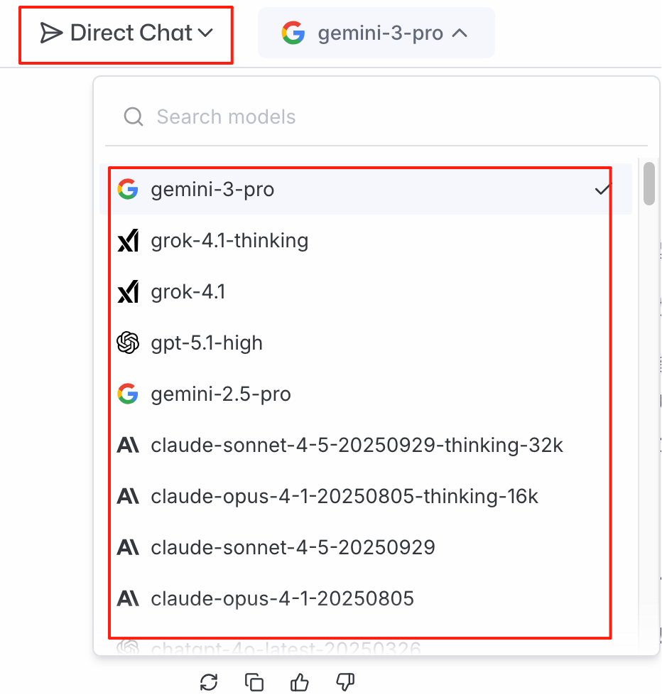Click the copy response icon at the bottom
Image resolution: width=662 pixels, height=695 pixels.
coord(254,682)
